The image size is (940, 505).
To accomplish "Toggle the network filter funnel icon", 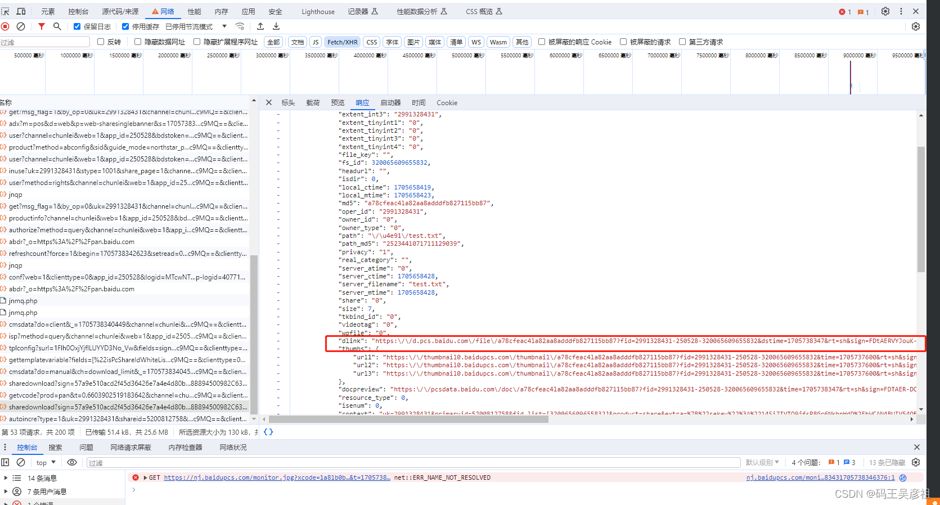I will (42, 26).
